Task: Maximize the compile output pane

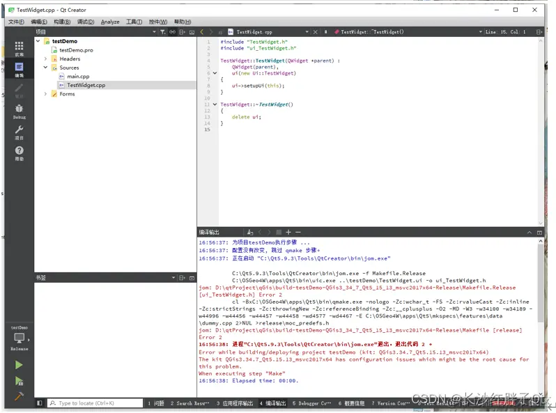Action: click(539, 233)
